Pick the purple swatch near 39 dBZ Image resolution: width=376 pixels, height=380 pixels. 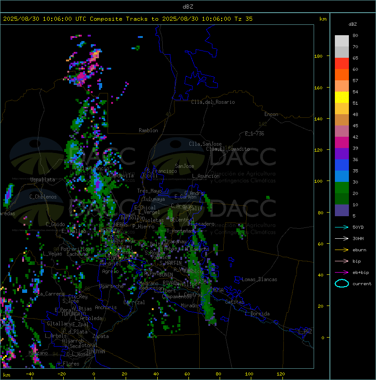click(342, 153)
